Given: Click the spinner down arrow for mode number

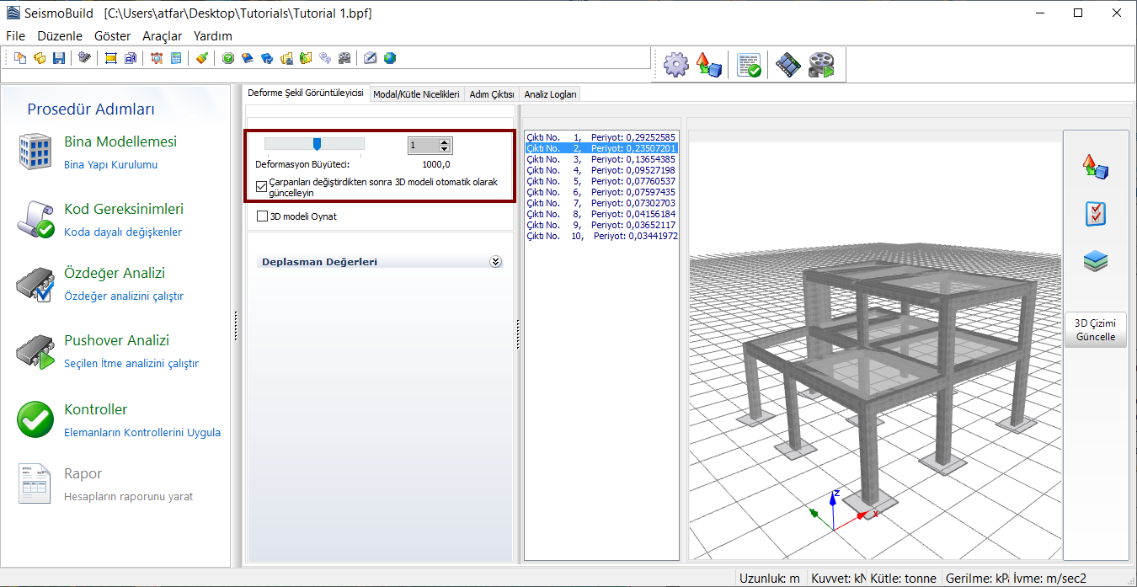Looking at the screenshot, I should point(445,149).
